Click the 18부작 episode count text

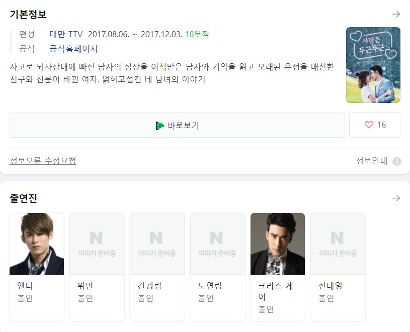point(197,34)
